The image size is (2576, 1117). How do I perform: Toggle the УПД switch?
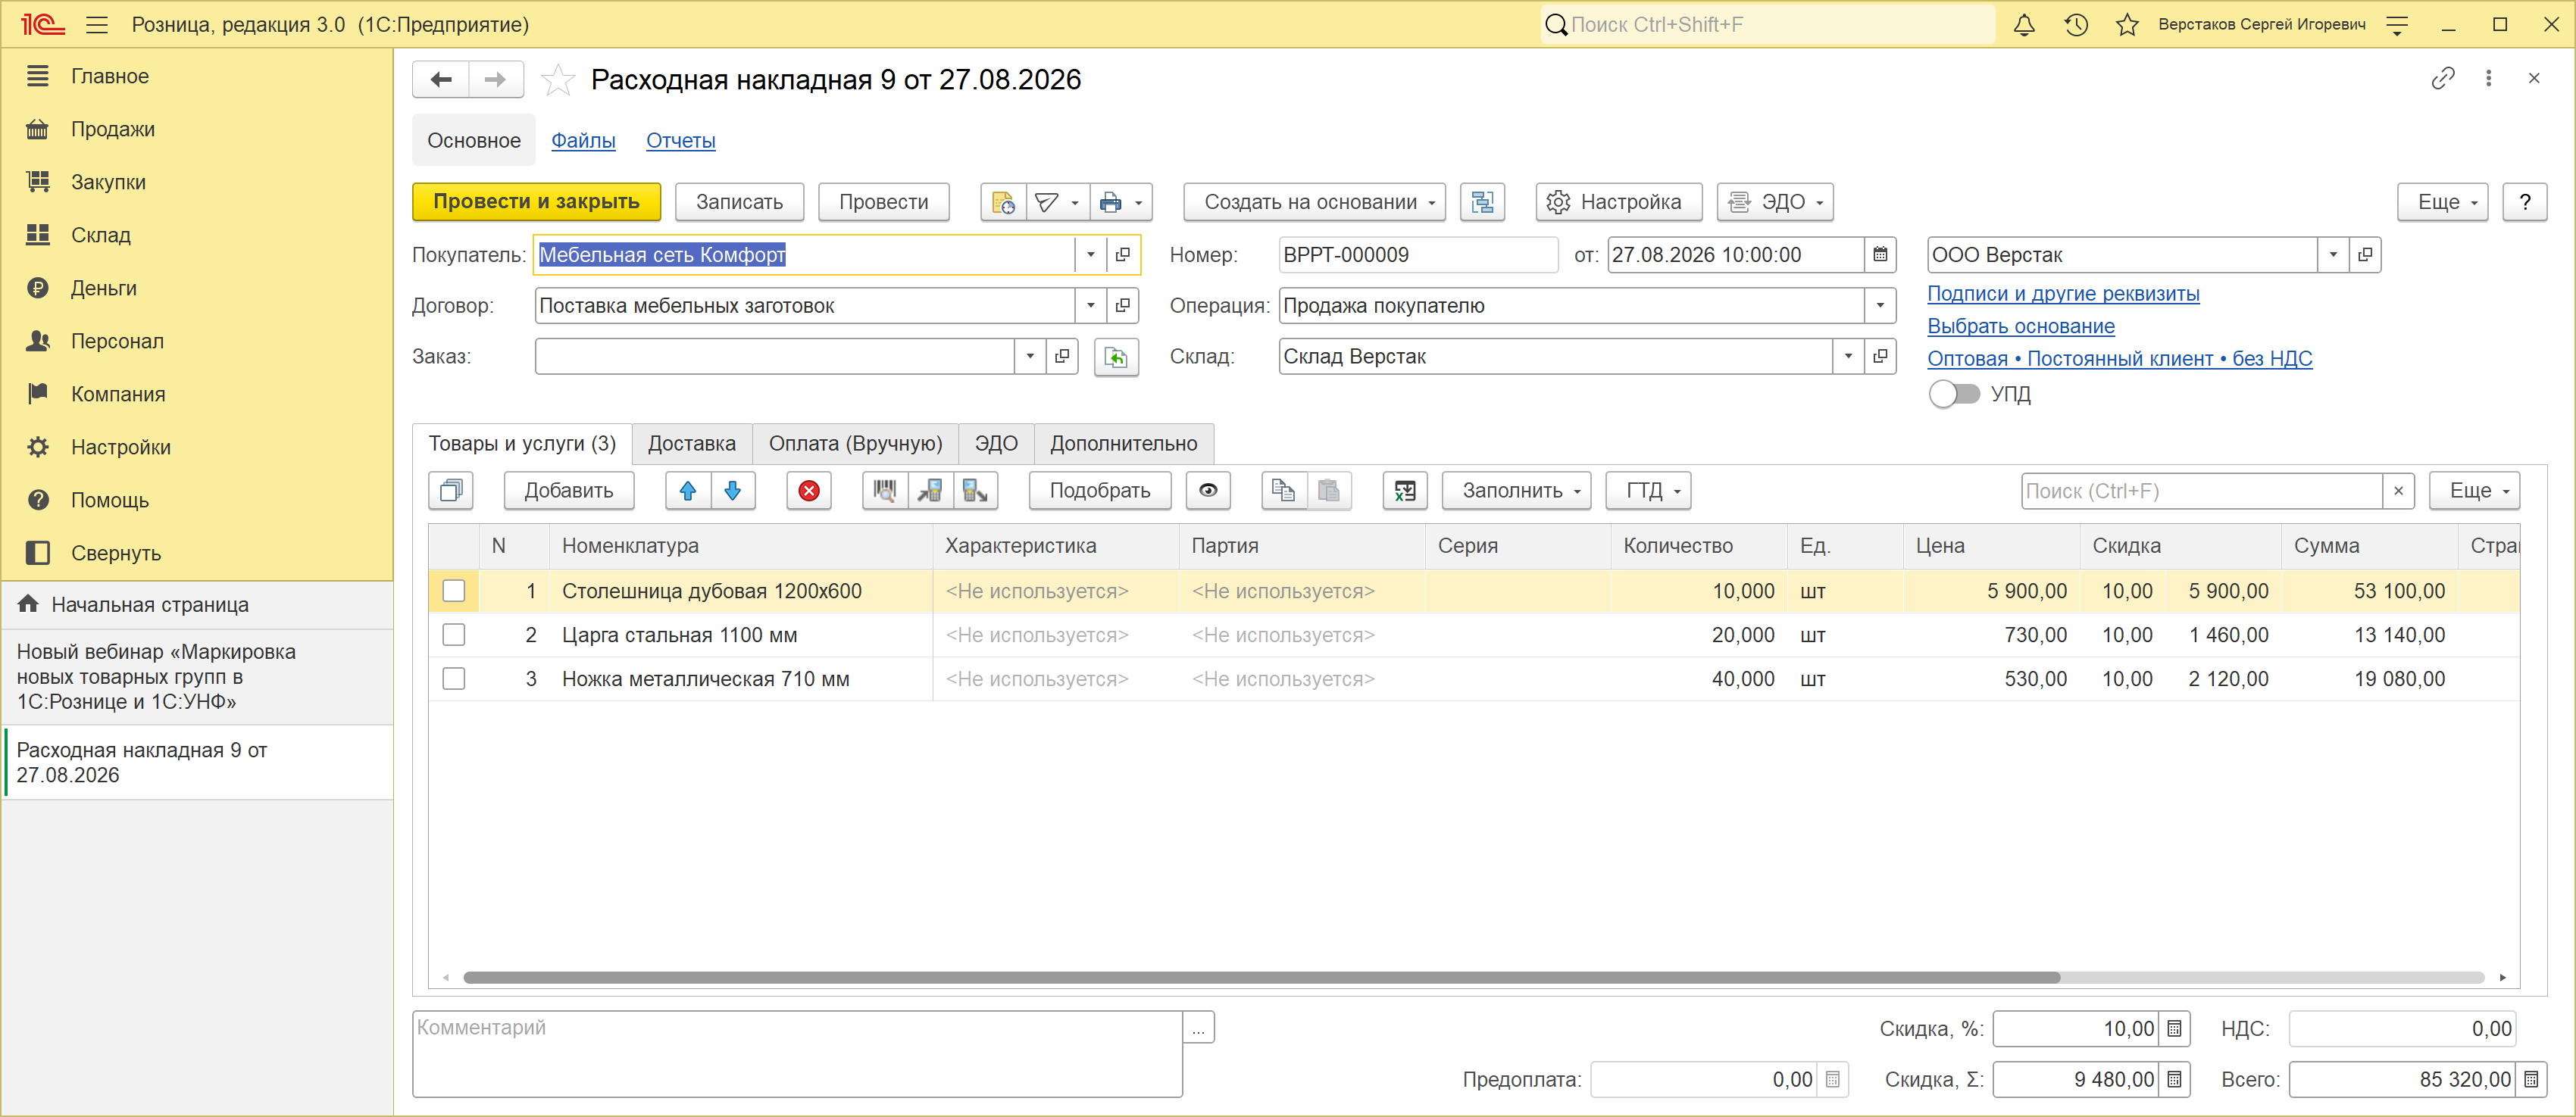pos(1954,394)
